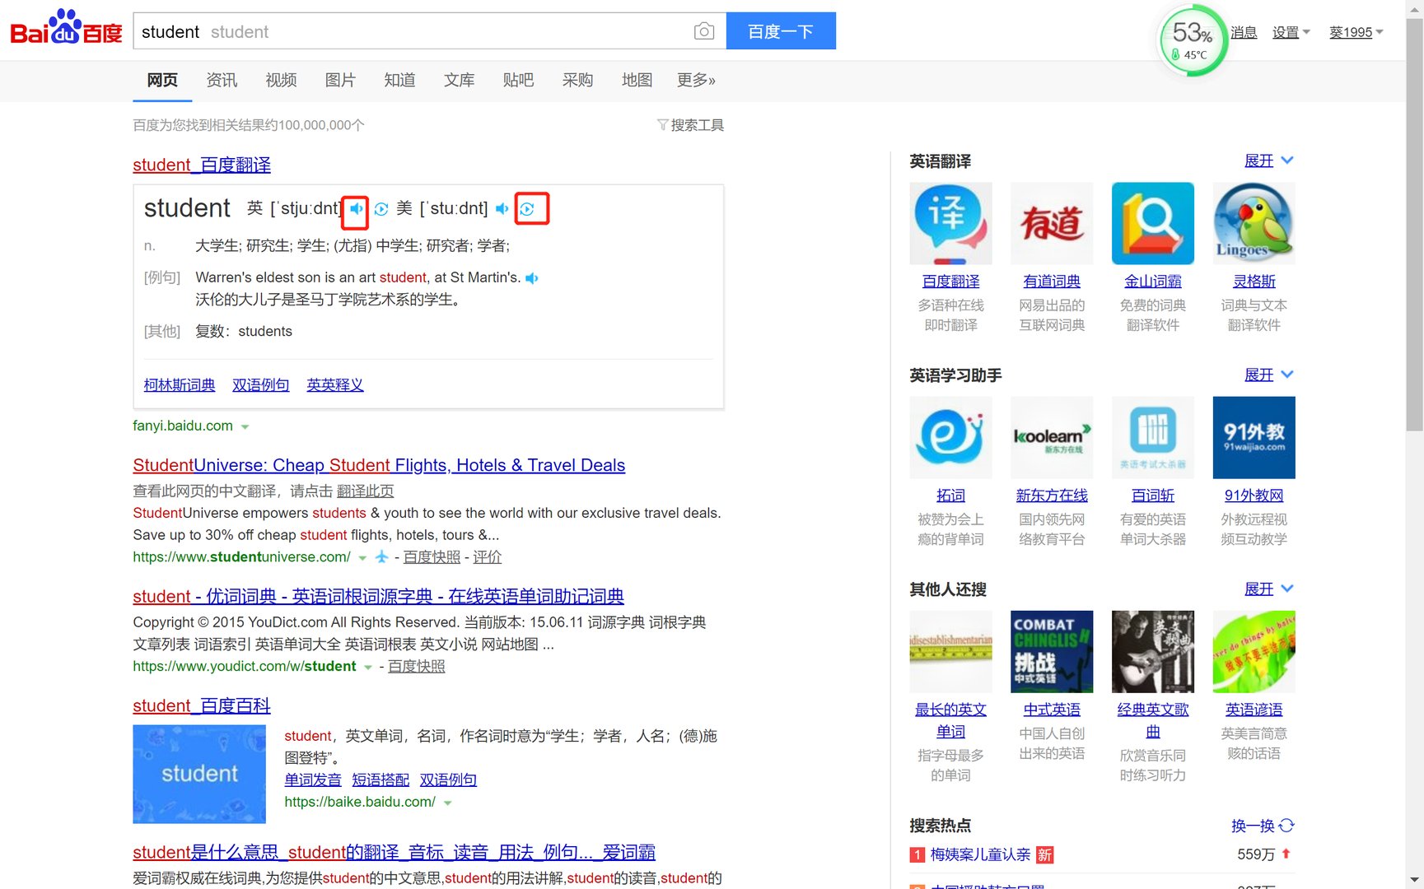
Task: Click the 消息 link at top
Action: point(1244,32)
